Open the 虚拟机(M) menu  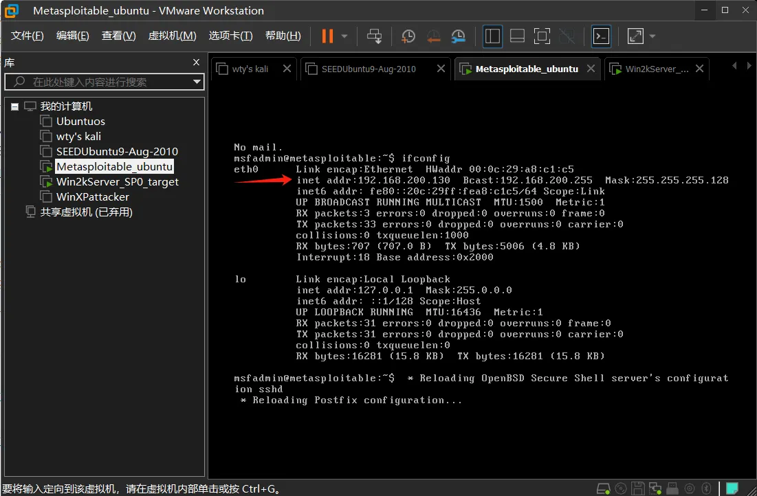[x=172, y=36]
